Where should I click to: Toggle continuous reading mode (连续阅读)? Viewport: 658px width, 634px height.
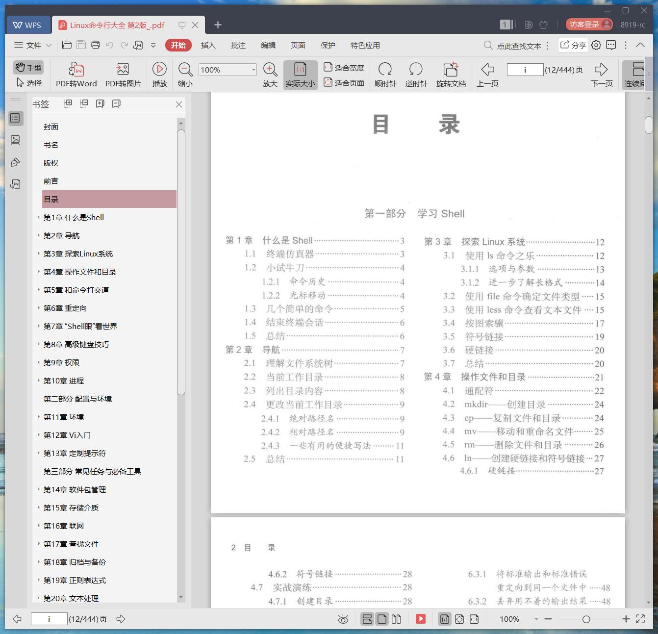pyautogui.click(x=634, y=75)
